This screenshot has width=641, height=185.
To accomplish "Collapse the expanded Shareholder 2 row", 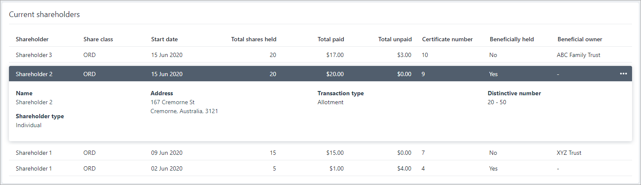I will point(34,74).
